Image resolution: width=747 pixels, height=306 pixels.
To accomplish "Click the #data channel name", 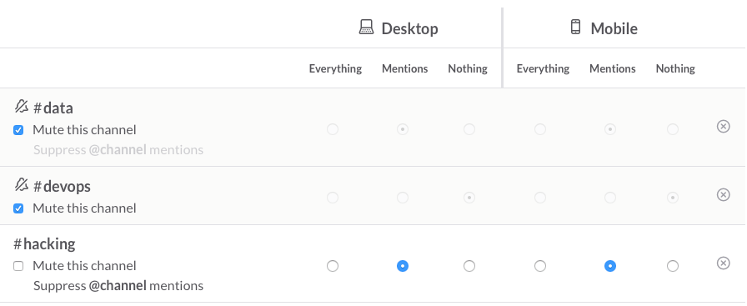I will point(53,108).
